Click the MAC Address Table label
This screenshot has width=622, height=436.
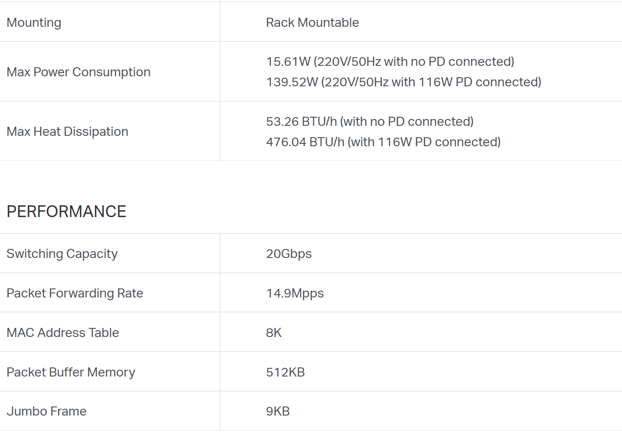tap(63, 333)
